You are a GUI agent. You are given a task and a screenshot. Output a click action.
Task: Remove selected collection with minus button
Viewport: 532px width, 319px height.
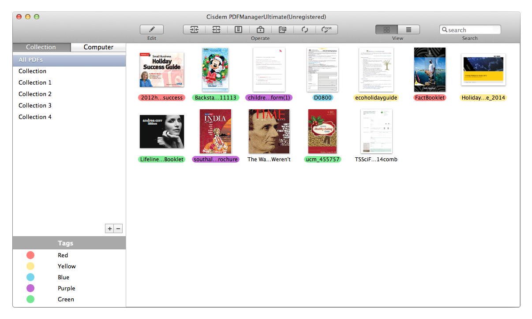pyautogui.click(x=118, y=228)
